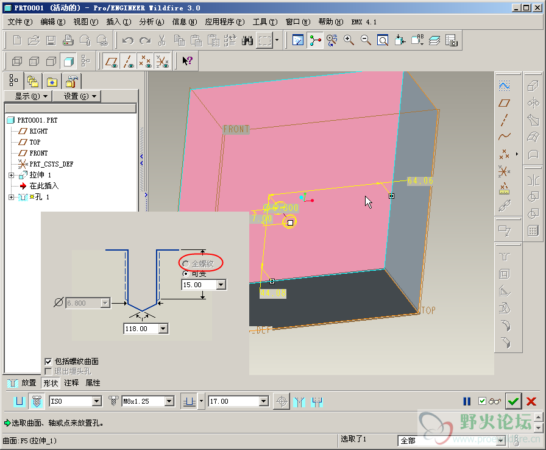
Task: Click the Print icon
Action: pyautogui.click(x=68, y=40)
